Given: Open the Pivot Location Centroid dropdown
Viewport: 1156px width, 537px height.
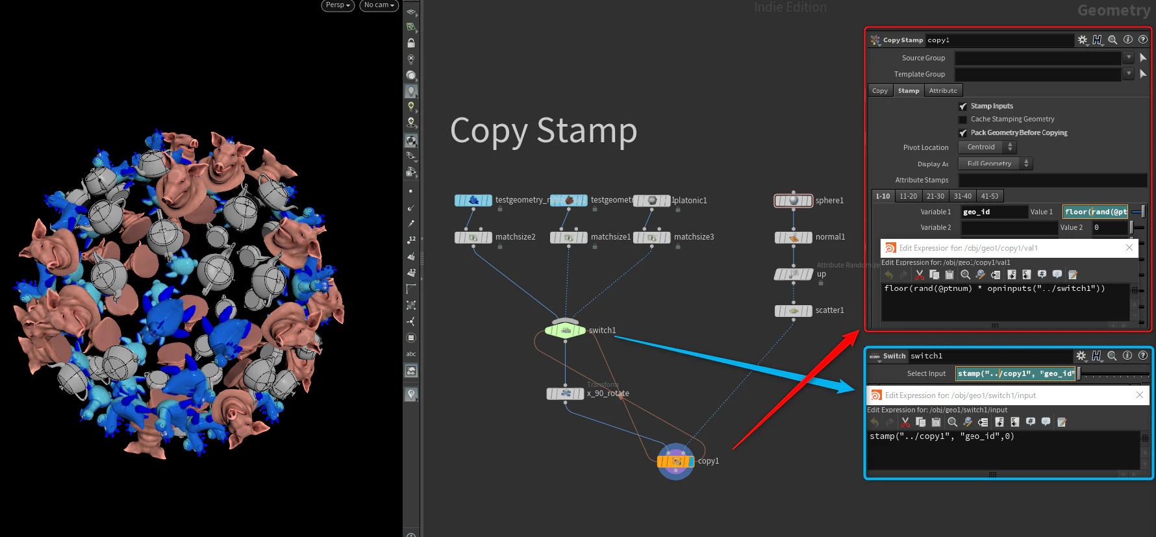Looking at the screenshot, I should [987, 147].
